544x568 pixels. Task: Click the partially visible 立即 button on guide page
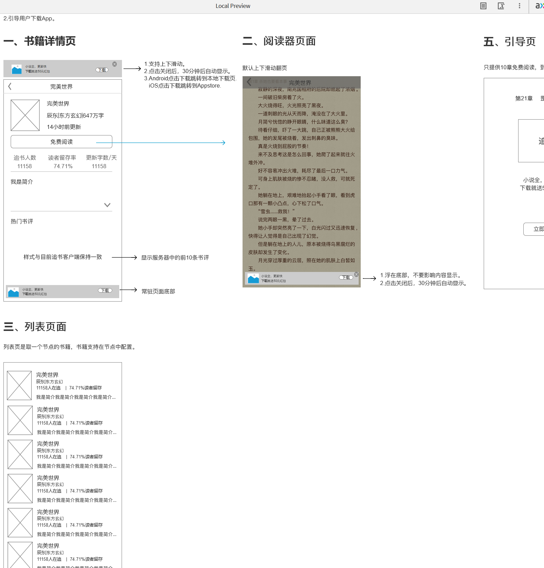534,229
